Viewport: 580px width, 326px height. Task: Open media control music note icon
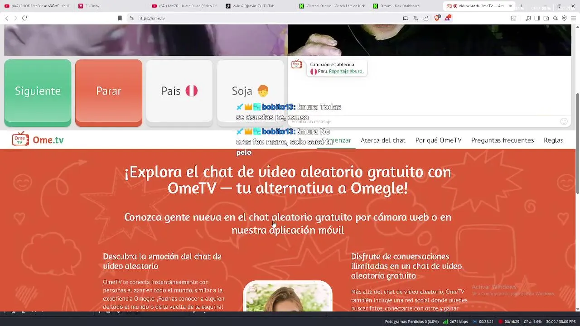point(528,18)
